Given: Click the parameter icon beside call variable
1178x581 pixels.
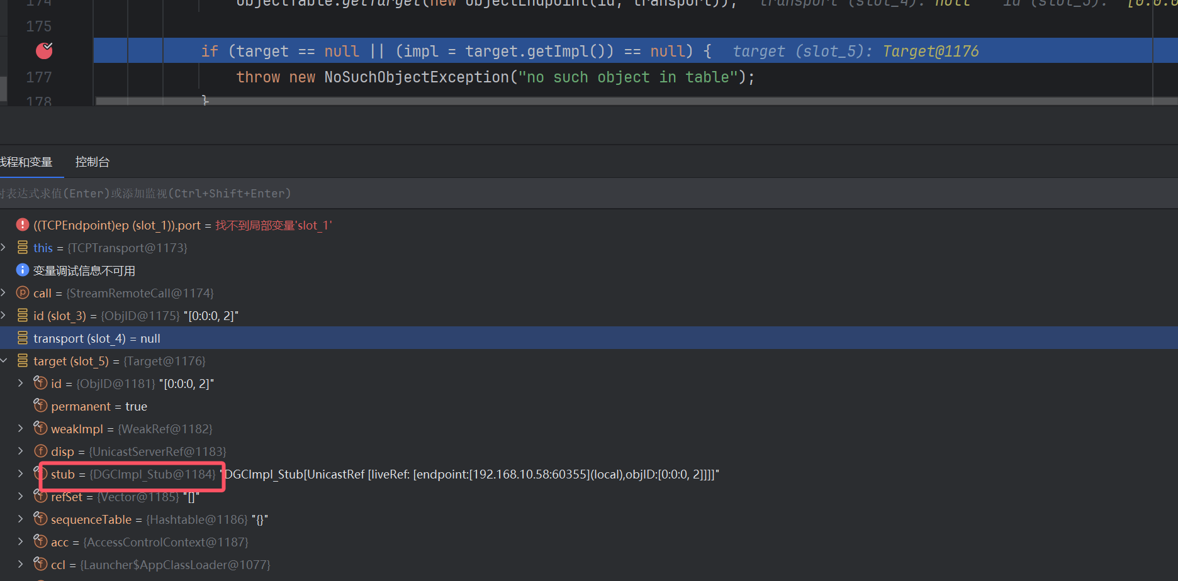Looking at the screenshot, I should click(x=23, y=292).
